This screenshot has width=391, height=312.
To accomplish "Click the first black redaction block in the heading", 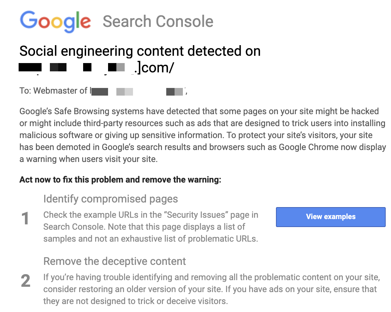I will [x=30, y=67].
